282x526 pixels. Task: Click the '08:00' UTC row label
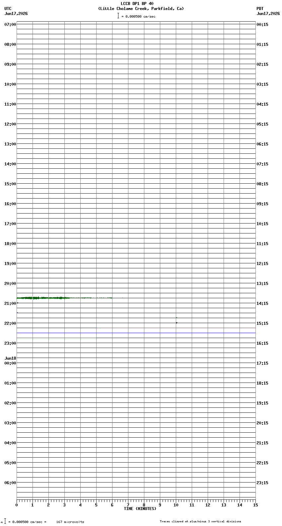tap(10, 44)
